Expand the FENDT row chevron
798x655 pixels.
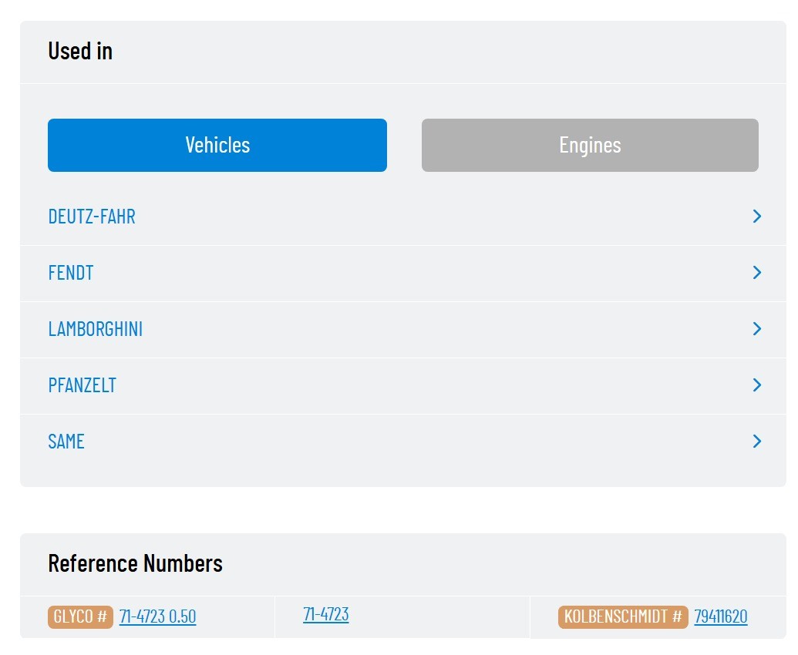757,273
